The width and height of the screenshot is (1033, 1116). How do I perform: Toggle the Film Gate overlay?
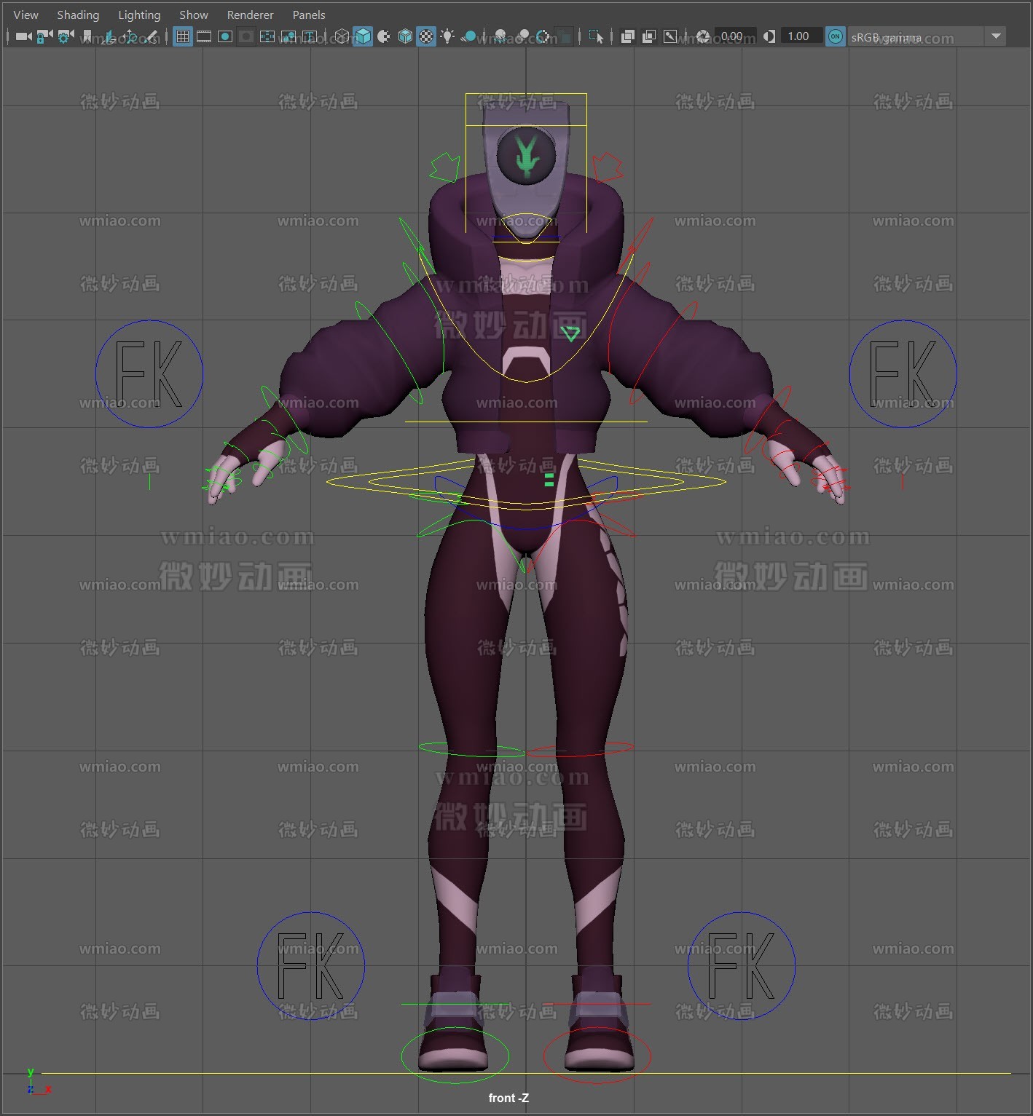click(204, 36)
